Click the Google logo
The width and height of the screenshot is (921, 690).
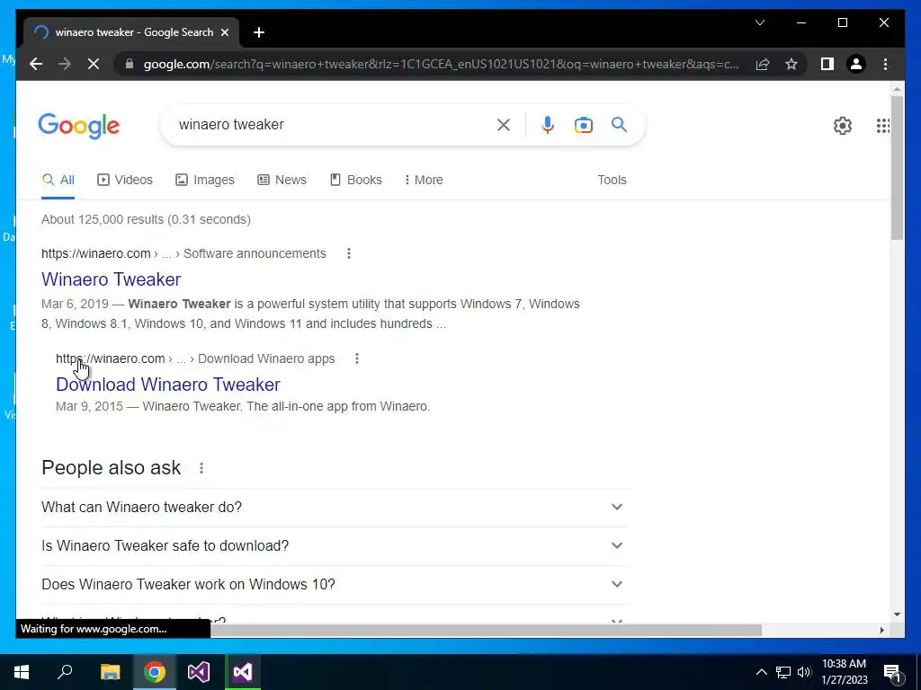pos(79,126)
